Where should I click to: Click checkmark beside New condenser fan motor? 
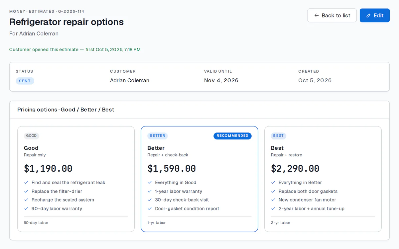(273, 200)
